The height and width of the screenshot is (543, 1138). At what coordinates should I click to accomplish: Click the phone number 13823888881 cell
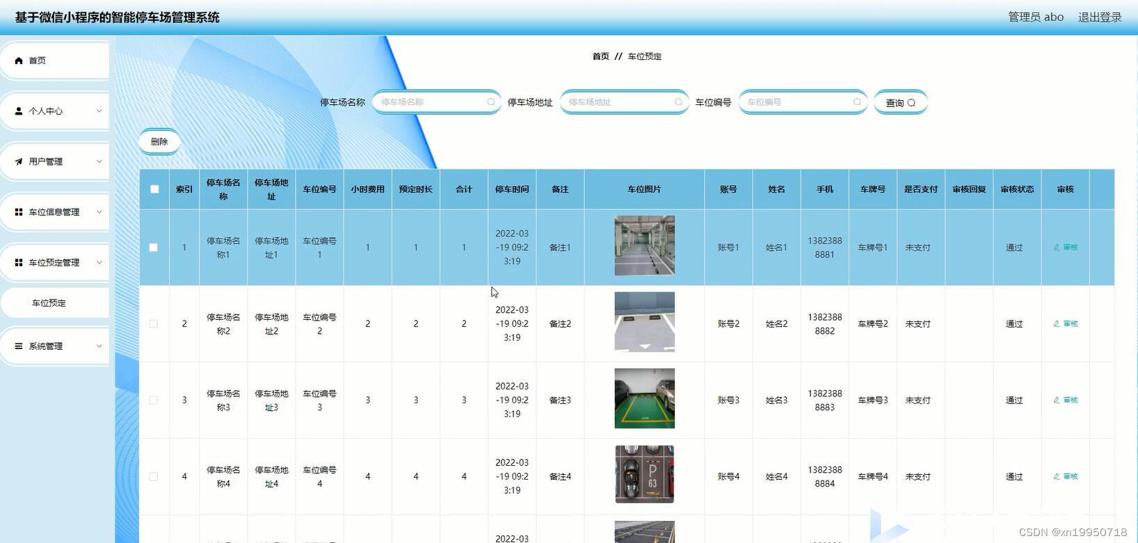click(x=825, y=248)
